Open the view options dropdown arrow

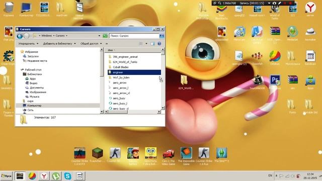tap(146, 44)
